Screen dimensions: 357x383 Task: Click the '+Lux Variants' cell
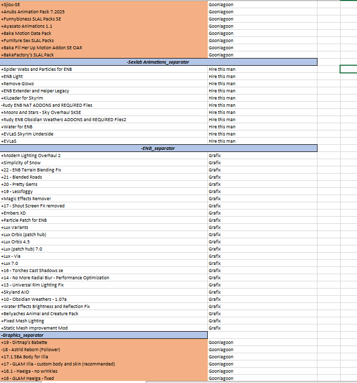point(104,227)
